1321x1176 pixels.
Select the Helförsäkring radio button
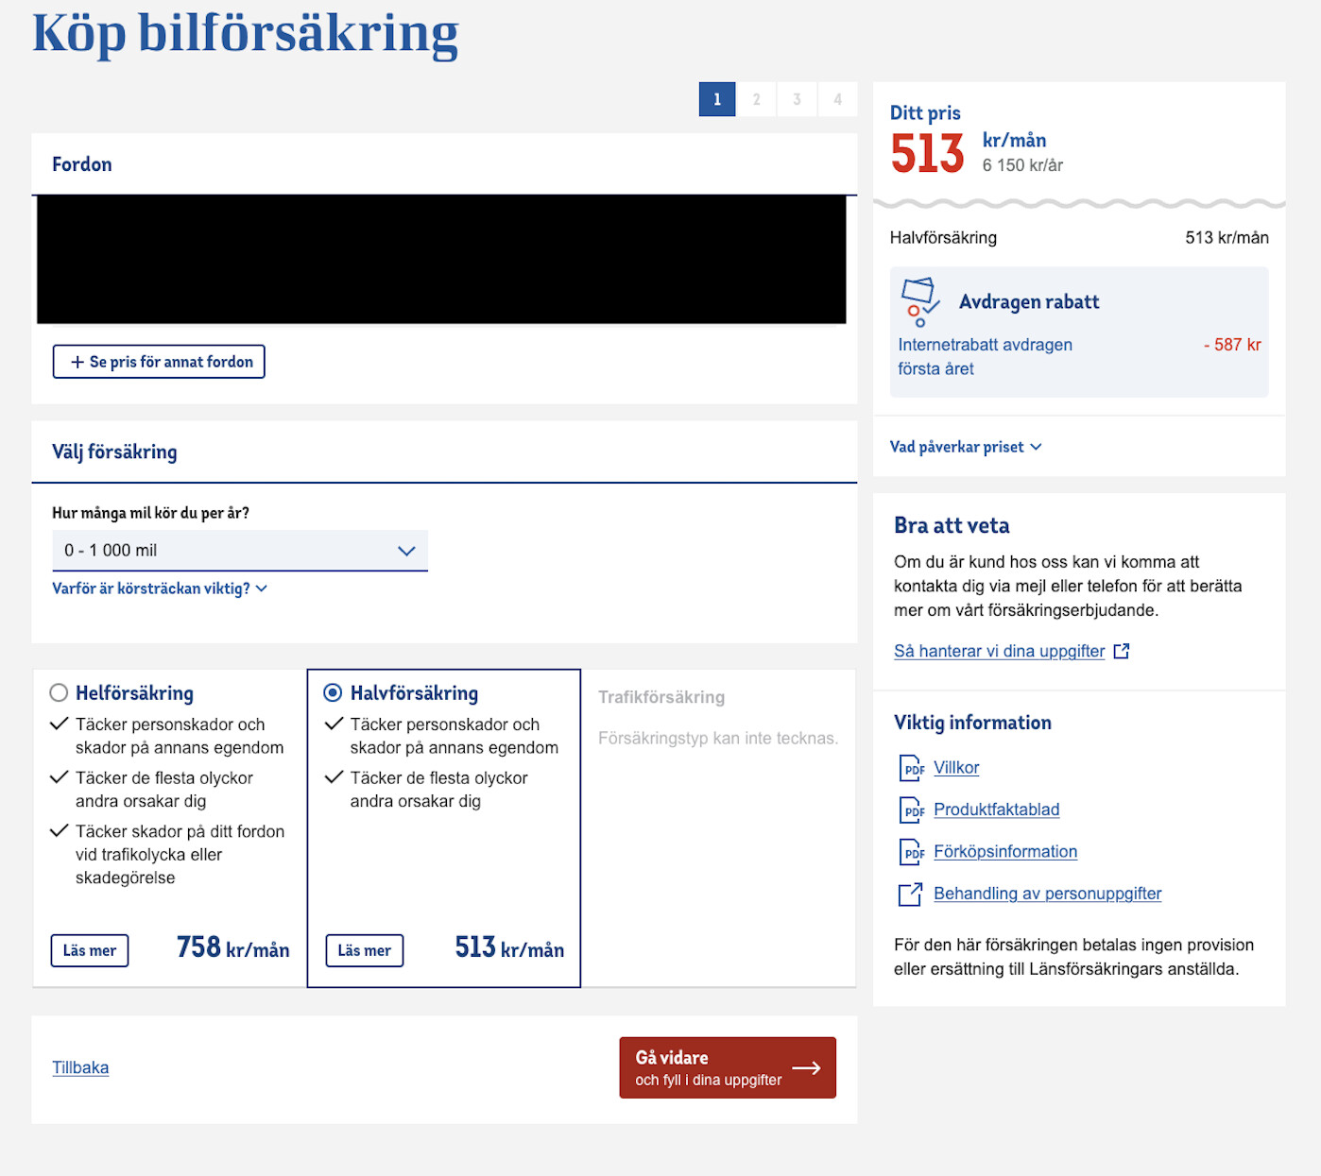coord(59,692)
